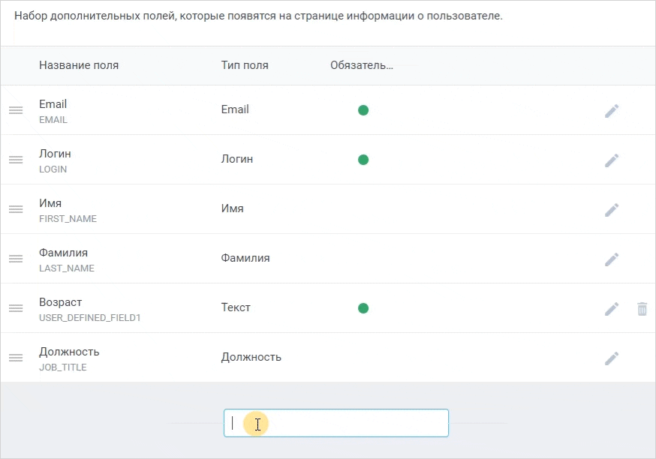Click the drag handle of Должность row
656x459 pixels.
coord(16,358)
